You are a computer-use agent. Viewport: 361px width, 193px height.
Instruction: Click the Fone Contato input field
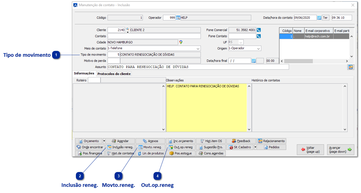coord(242,36)
